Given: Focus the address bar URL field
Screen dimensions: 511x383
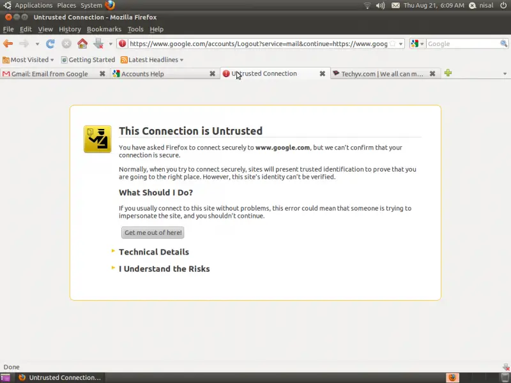Looking at the screenshot, I should point(258,43).
